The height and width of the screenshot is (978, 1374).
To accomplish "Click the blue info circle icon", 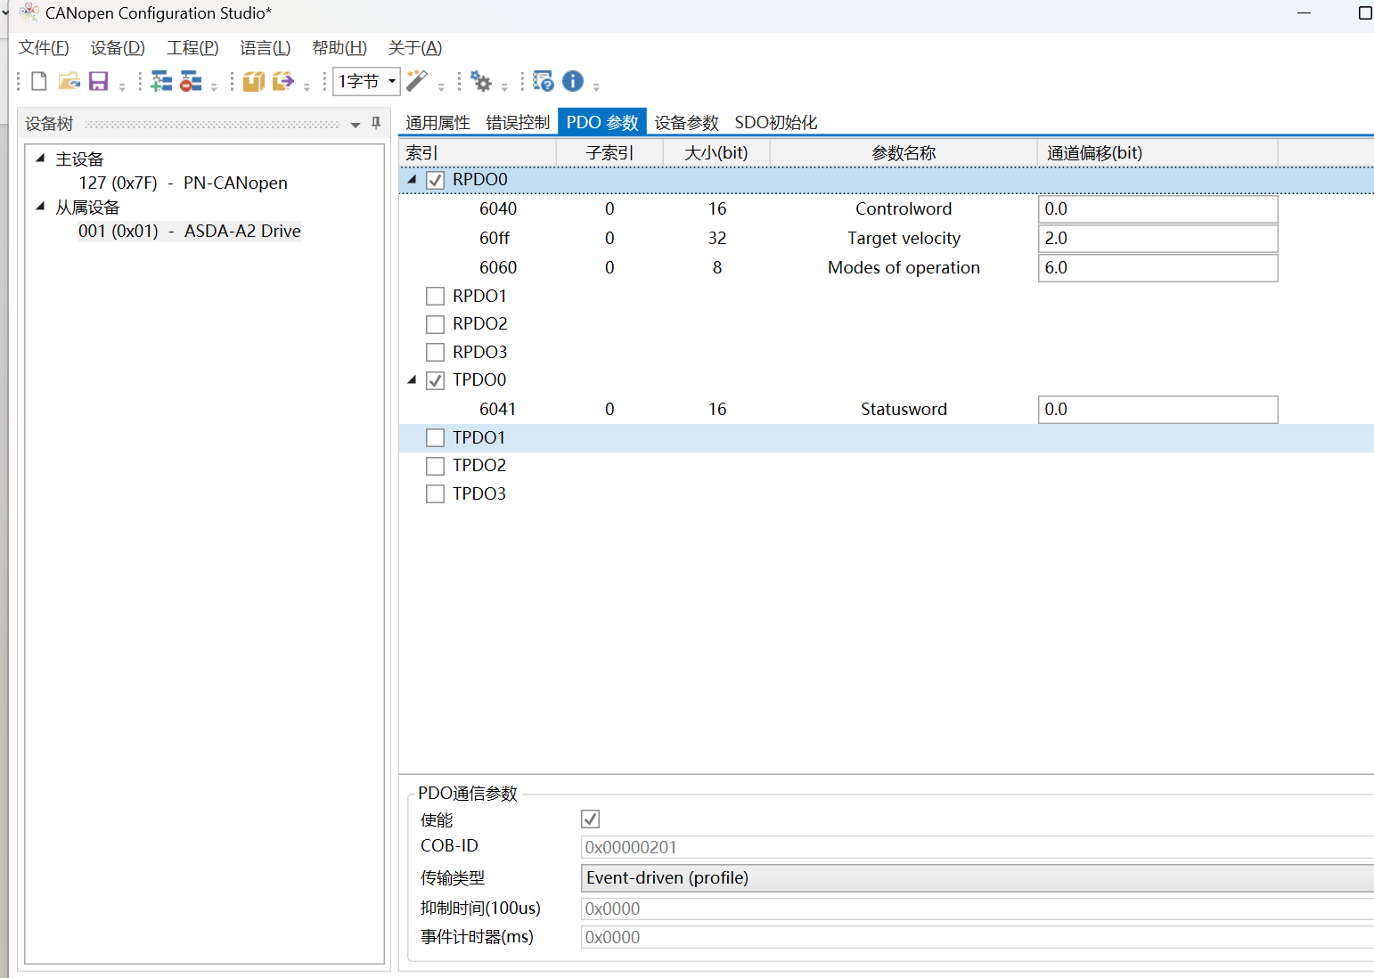I will pyautogui.click(x=573, y=82).
